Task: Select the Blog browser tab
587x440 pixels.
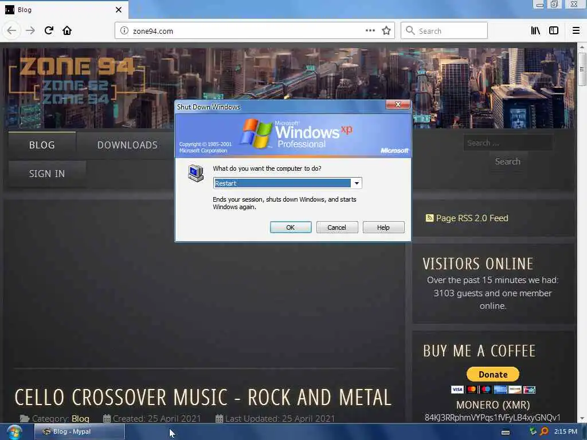Action: (64, 10)
